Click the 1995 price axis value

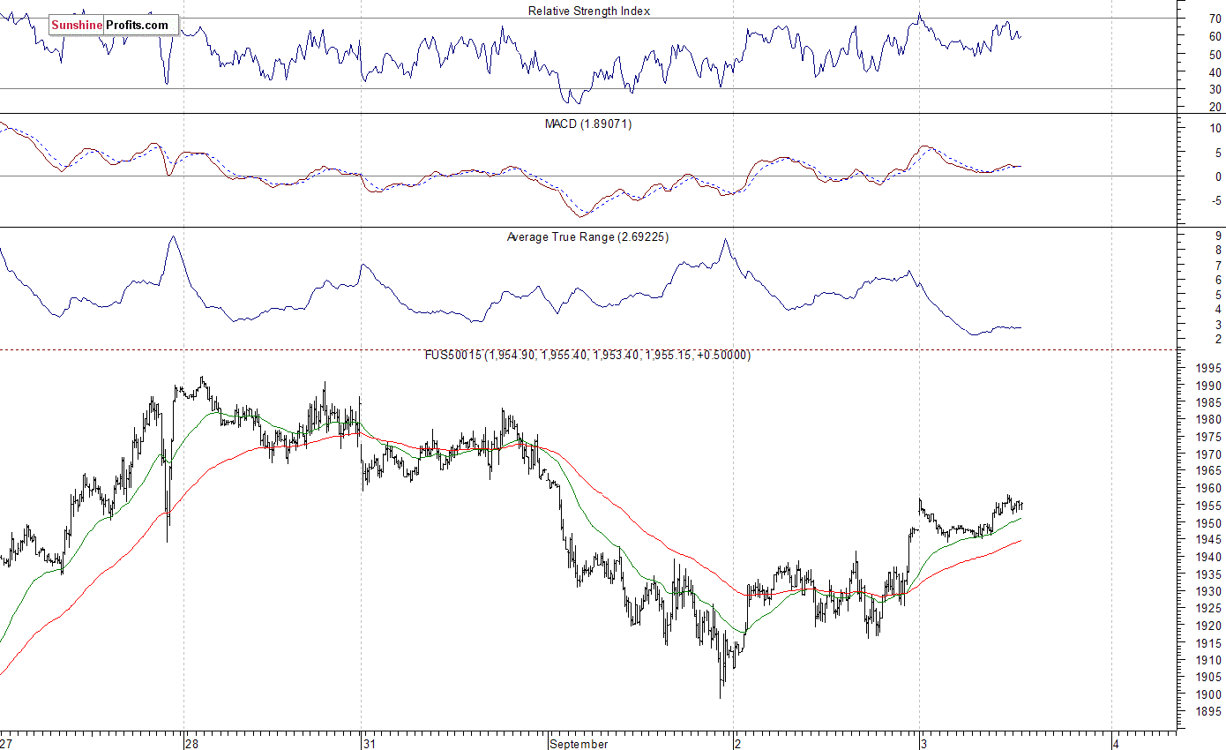1209,369
